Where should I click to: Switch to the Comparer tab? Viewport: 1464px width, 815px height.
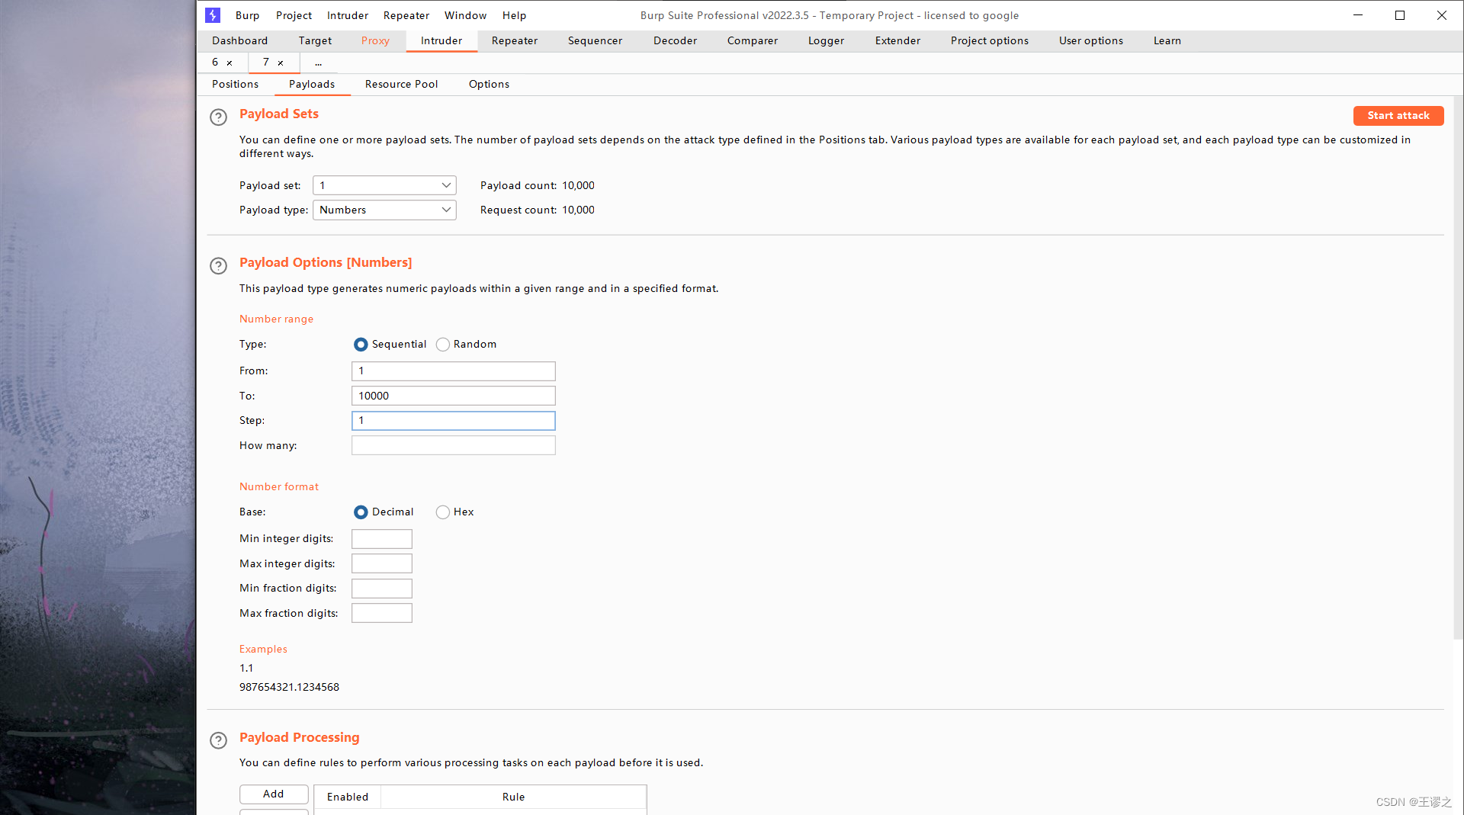(x=753, y=40)
